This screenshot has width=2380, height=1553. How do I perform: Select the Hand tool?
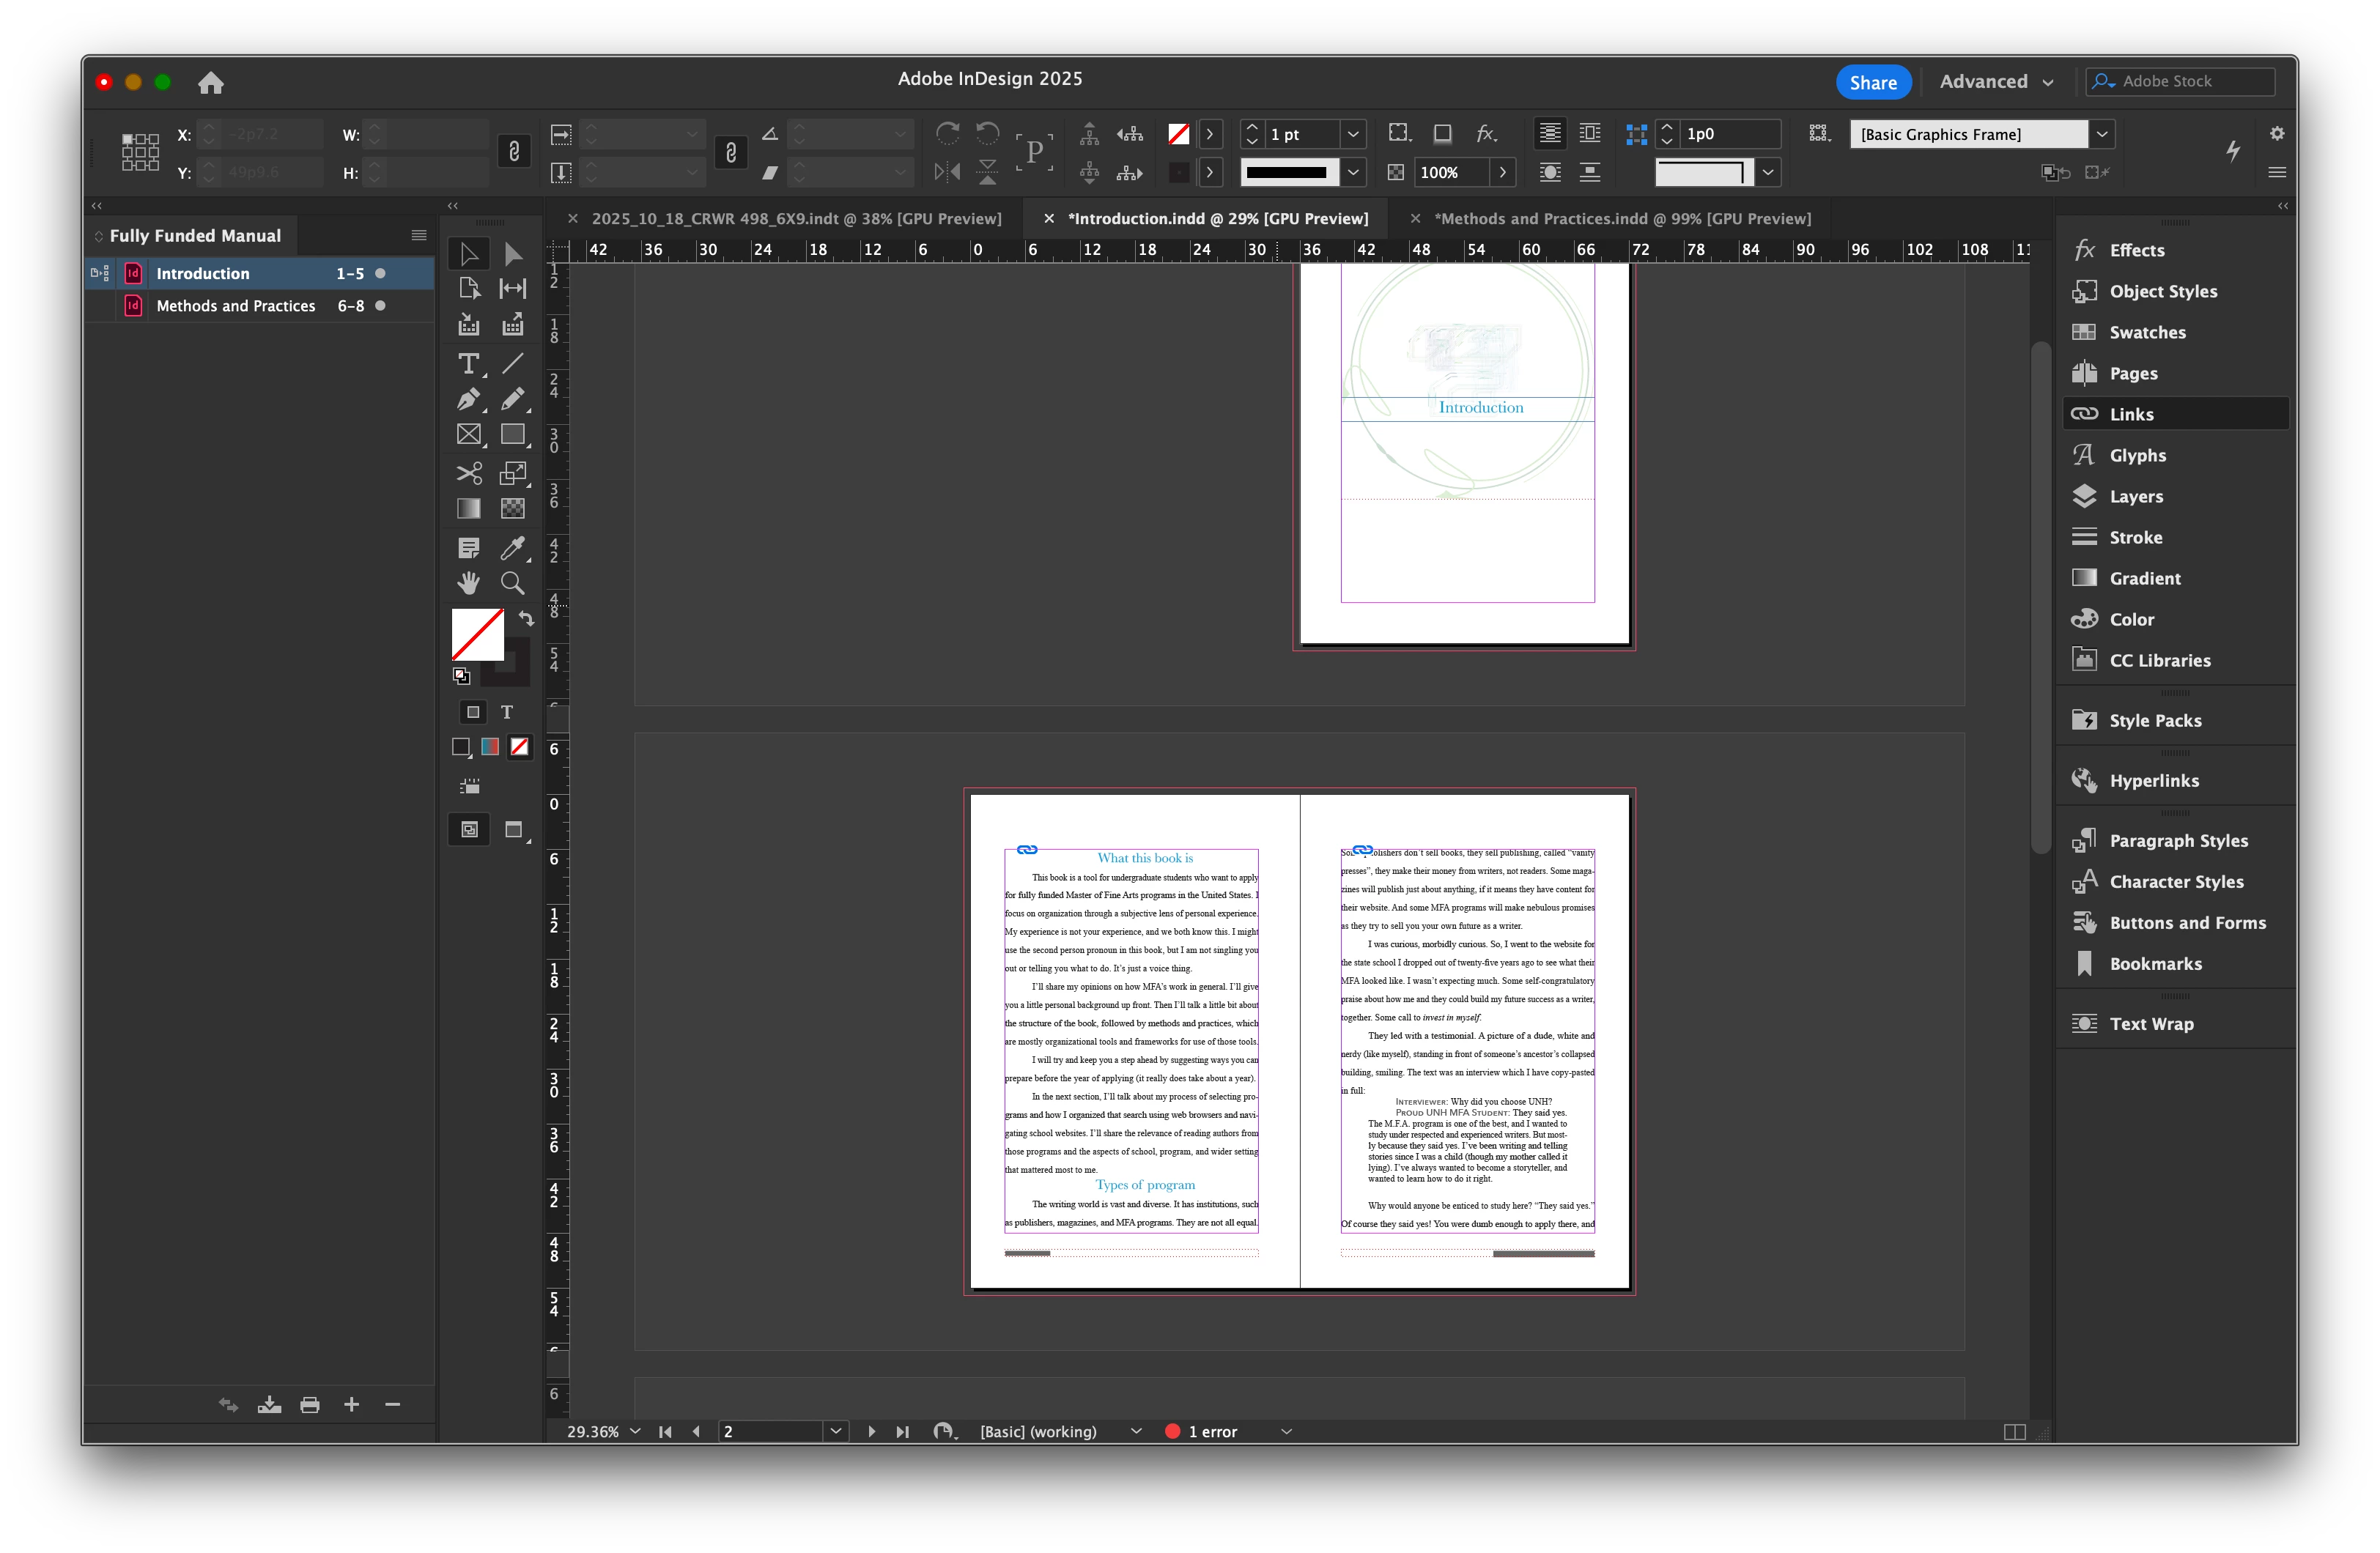click(468, 583)
